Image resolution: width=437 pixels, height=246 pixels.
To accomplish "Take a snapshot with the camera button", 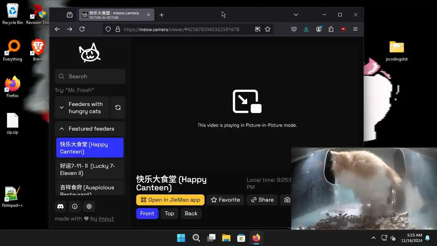I will coord(287,200).
